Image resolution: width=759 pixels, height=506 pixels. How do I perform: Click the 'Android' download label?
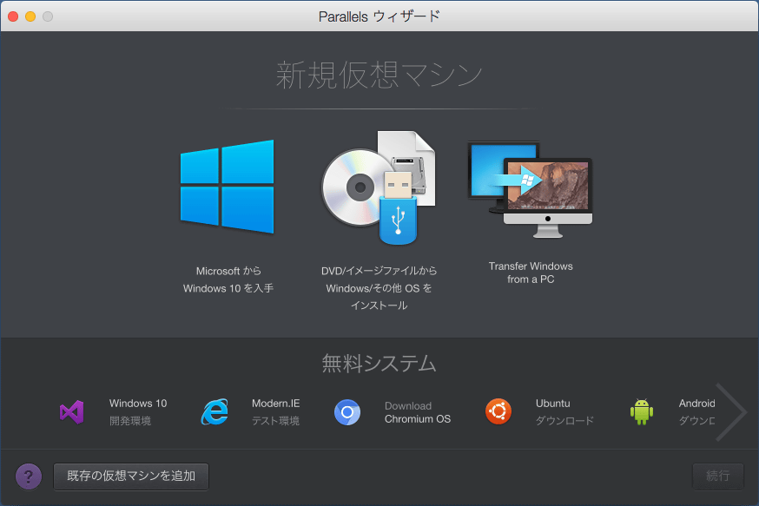point(697,412)
